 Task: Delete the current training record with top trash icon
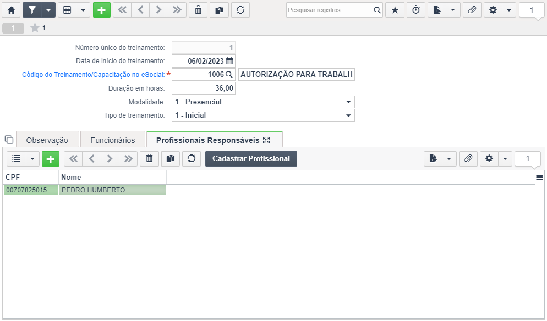(198, 10)
